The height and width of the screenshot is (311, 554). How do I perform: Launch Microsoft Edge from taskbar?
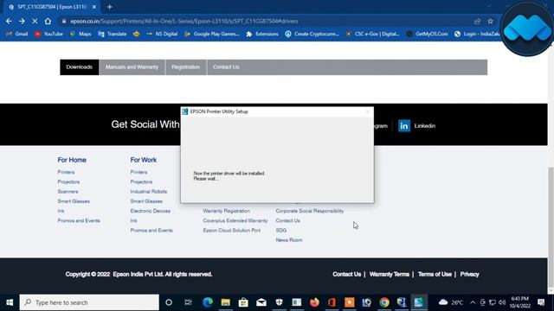point(208,302)
